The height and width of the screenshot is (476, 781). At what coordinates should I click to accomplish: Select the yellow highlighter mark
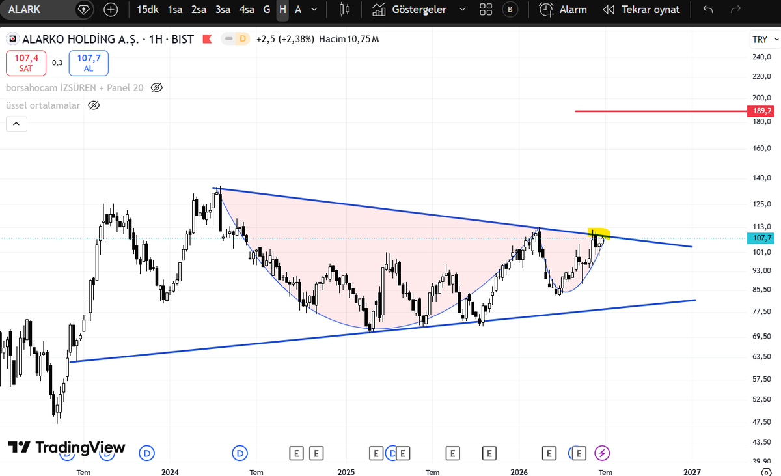click(599, 232)
